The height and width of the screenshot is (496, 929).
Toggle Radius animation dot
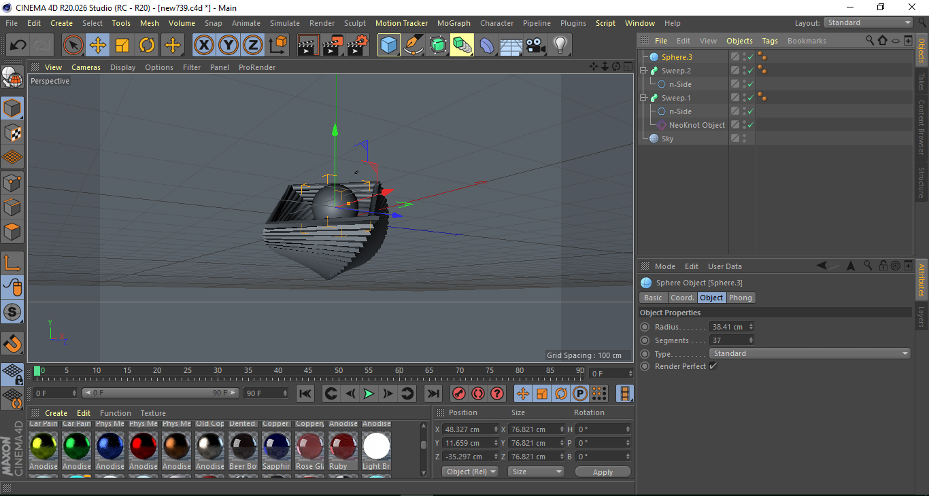pyautogui.click(x=645, y=327)
